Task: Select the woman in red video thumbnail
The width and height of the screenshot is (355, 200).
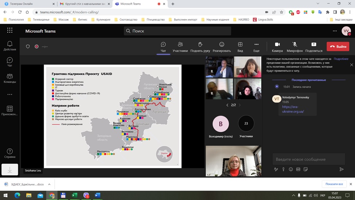Action: pyautogui.click(x=233, y=161)
